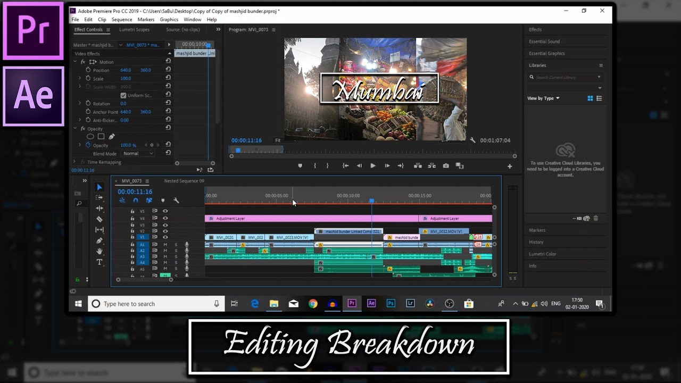This screenshot has width=681, height=383.
Task: Click the insert-as-nests sequence icon in the timeline
Action: click(122, 201)
